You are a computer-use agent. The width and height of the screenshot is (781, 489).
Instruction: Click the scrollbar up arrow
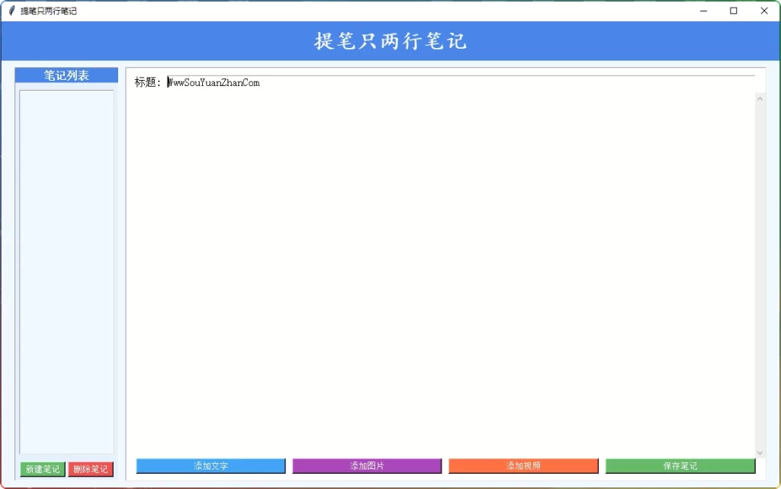[760, 97]
